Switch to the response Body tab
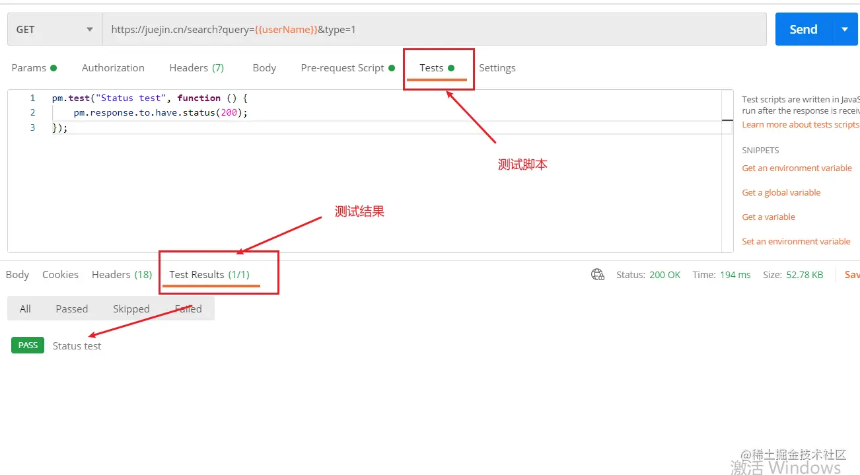 (x=17, y=275)
